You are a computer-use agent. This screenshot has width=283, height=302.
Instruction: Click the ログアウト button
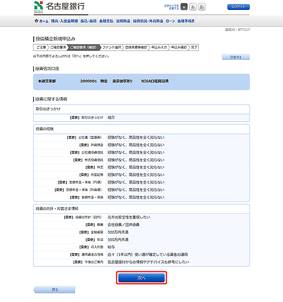point(239,7)
